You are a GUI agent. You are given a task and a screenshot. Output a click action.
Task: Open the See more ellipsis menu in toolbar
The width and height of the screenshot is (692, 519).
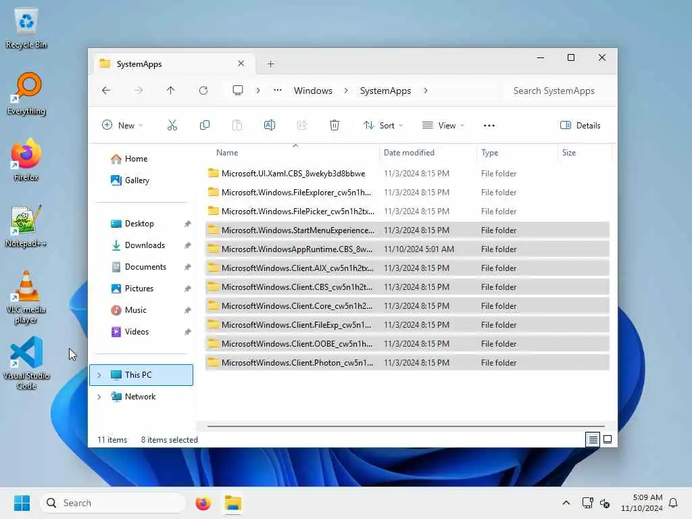click(489, 126)
